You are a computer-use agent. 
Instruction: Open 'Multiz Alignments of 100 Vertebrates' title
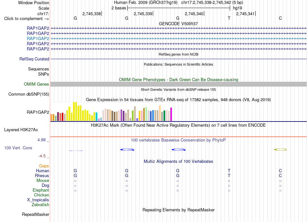(x=178, y=162)
